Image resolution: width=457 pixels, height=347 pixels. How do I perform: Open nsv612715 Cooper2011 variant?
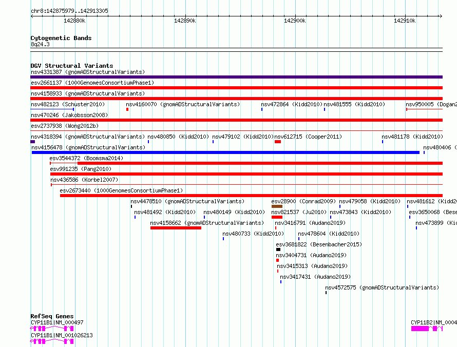point(308,137)
